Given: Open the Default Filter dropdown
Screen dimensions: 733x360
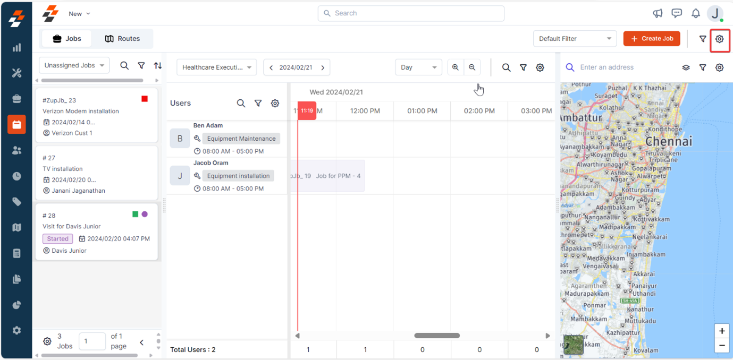Looking at the screenshot, I should tap(575, 39).
